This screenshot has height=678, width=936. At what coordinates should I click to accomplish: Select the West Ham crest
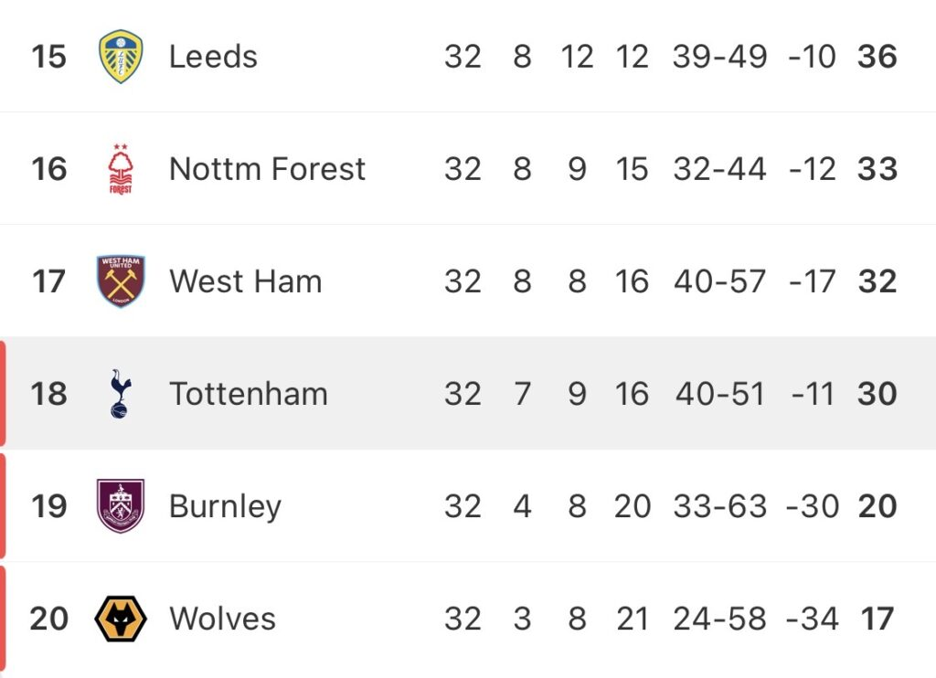coord(121,281)
